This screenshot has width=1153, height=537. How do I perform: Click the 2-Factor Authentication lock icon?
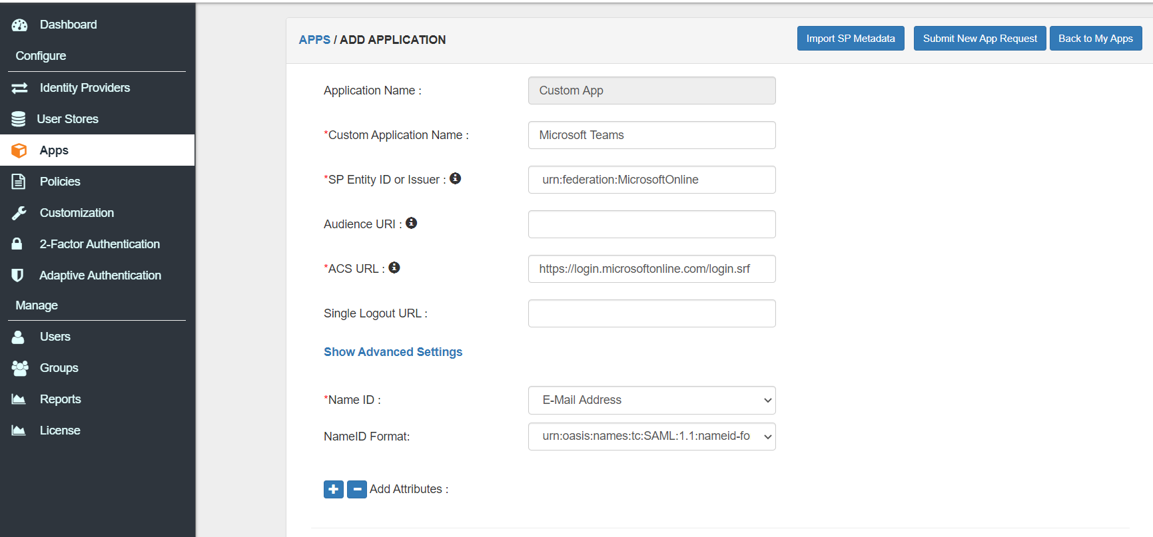(17, 244)
